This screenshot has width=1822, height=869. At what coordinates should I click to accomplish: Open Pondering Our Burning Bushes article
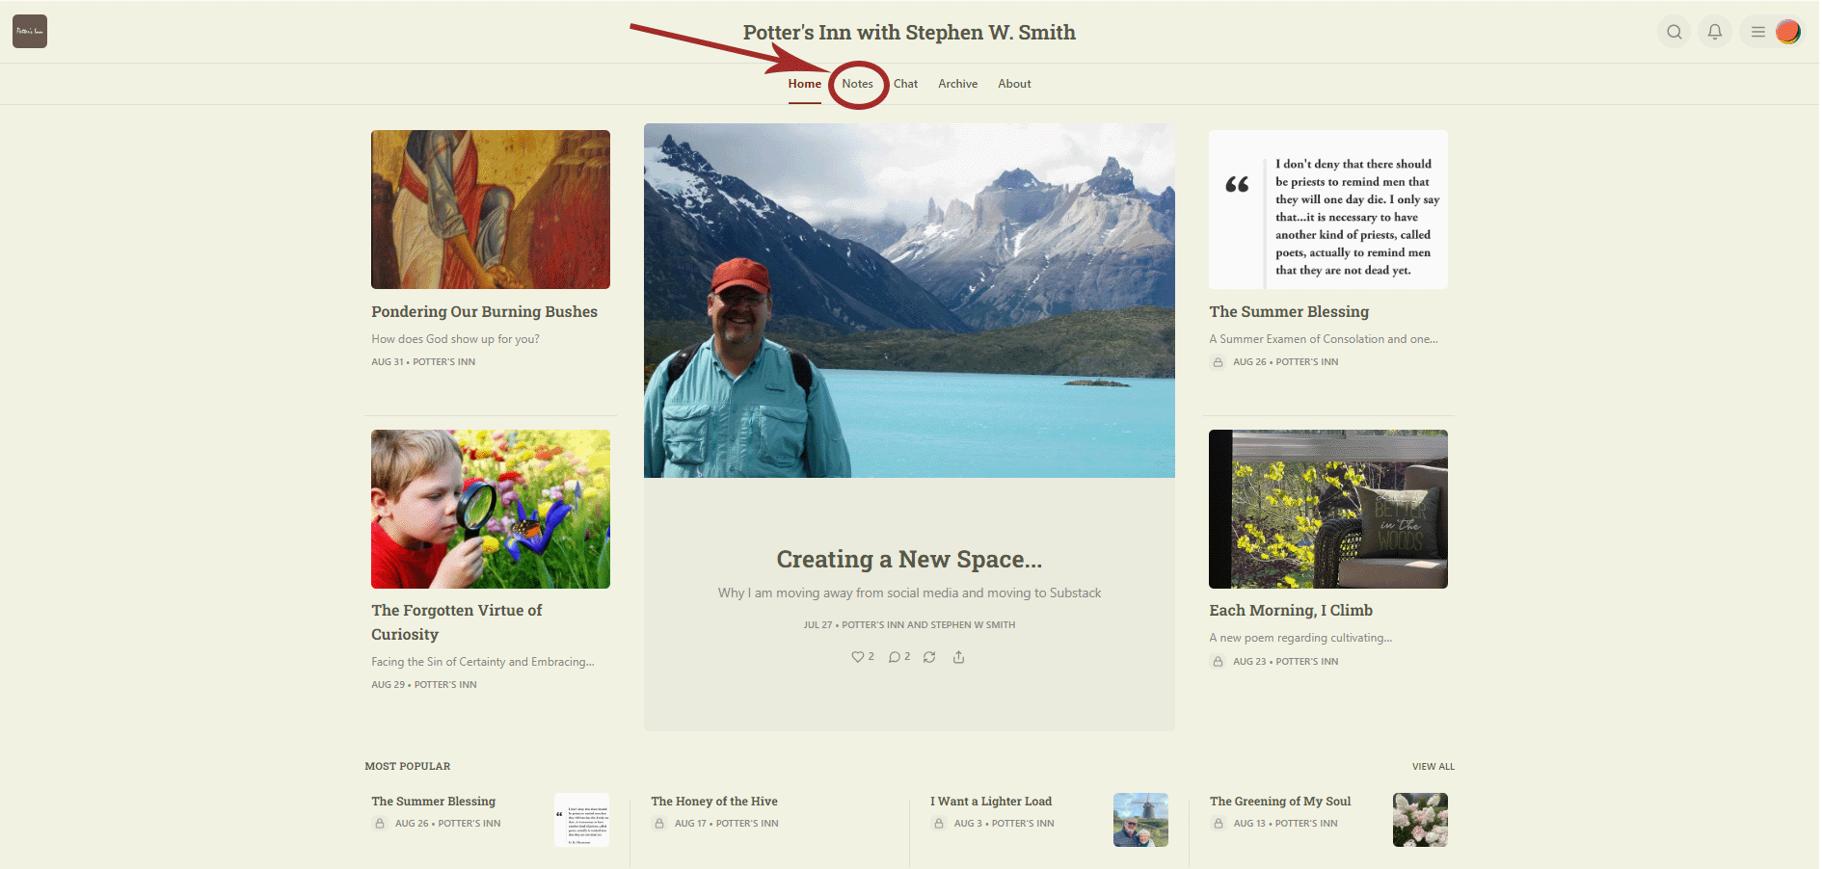tap(484, 312)
